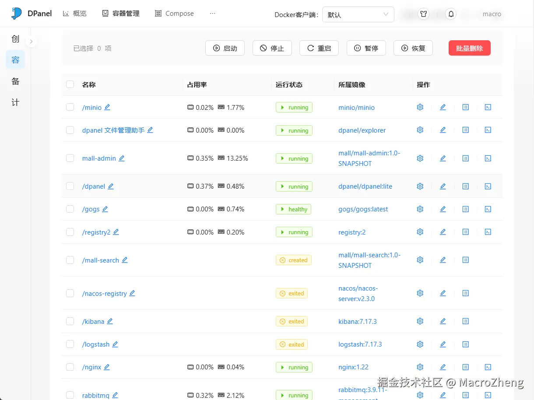
Task: Open sidebar item 创
Action: click(x=15, y=39)
